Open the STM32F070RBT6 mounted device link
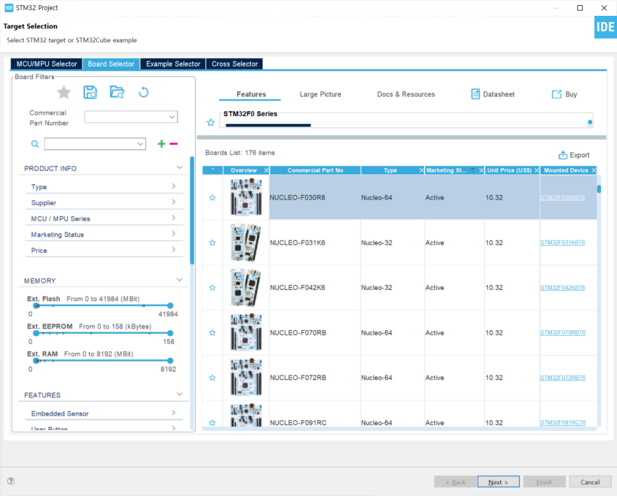Image resolution: width=617 pixels, height=496 pixels. pyautogui.click(x=563, y=333)
